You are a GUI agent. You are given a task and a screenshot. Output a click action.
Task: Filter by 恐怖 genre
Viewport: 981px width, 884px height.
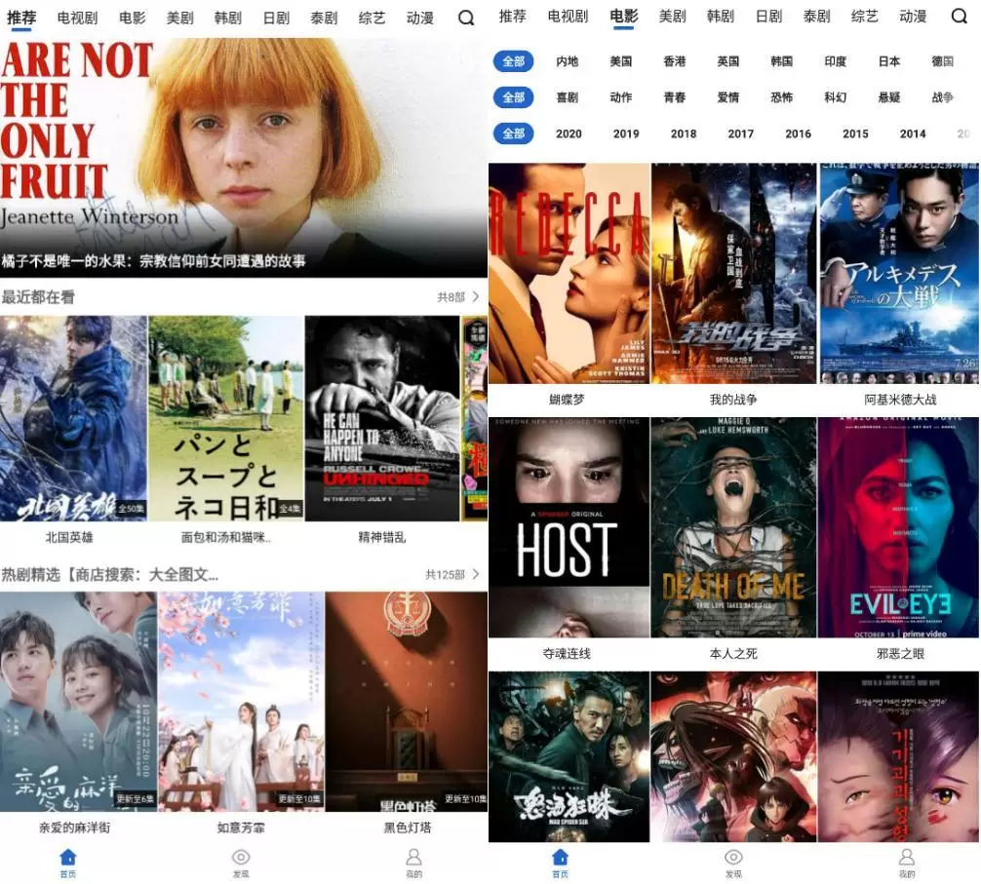click(x=781, y=97)
